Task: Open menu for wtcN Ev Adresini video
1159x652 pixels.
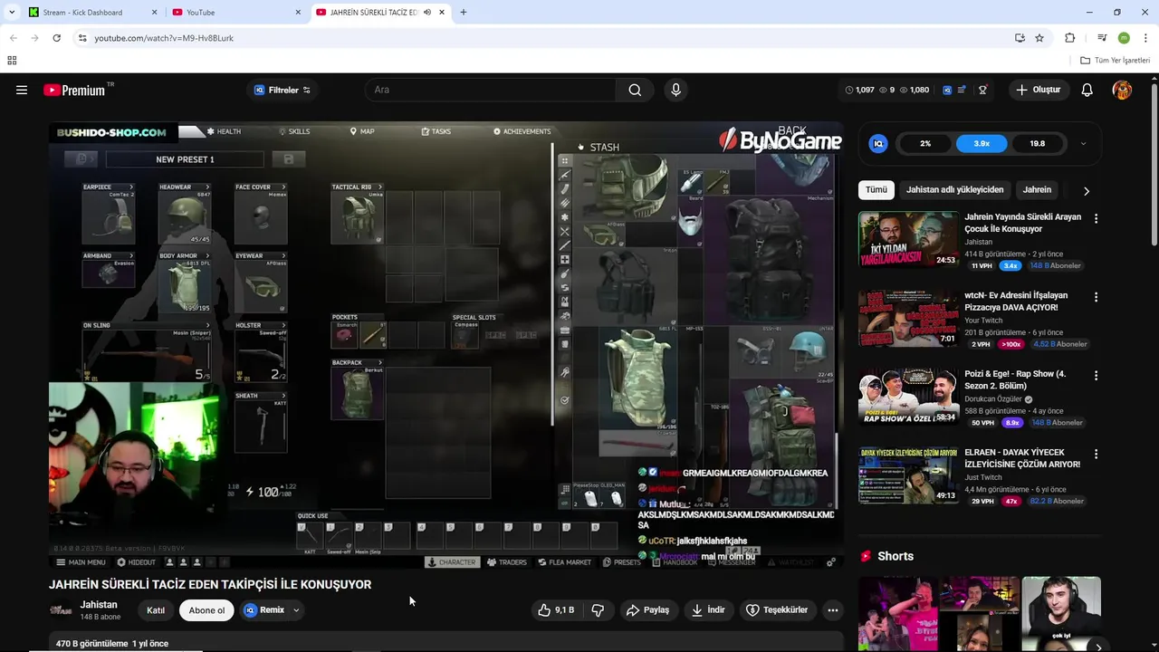Action: pyautogui.click(x=1096, y=297)
